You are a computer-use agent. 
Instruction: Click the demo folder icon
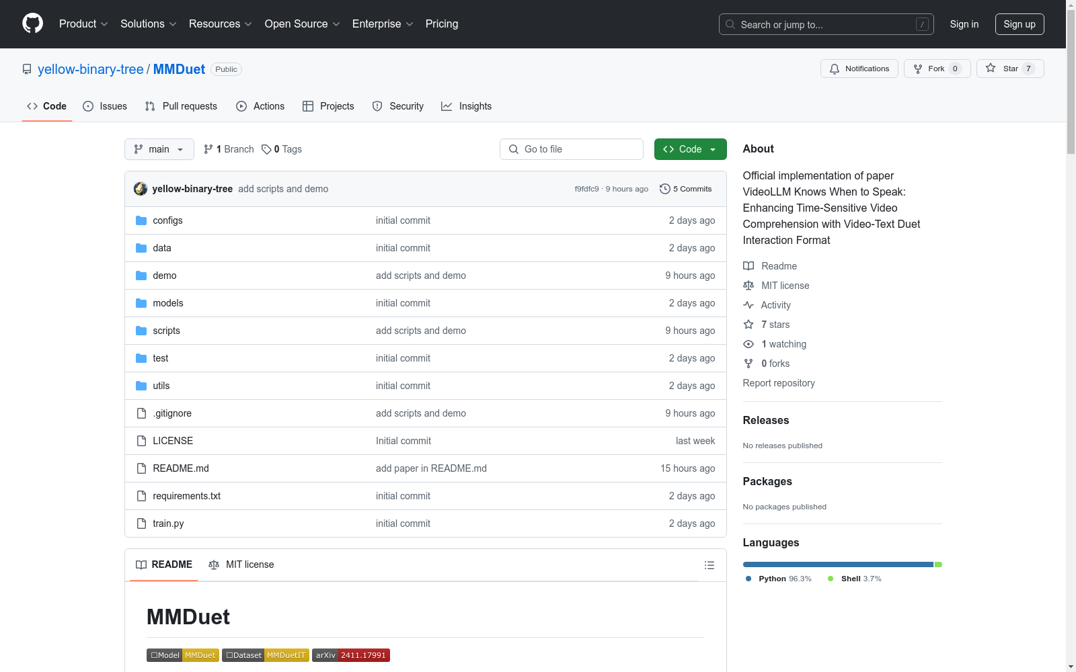click(x=141, y=276)
